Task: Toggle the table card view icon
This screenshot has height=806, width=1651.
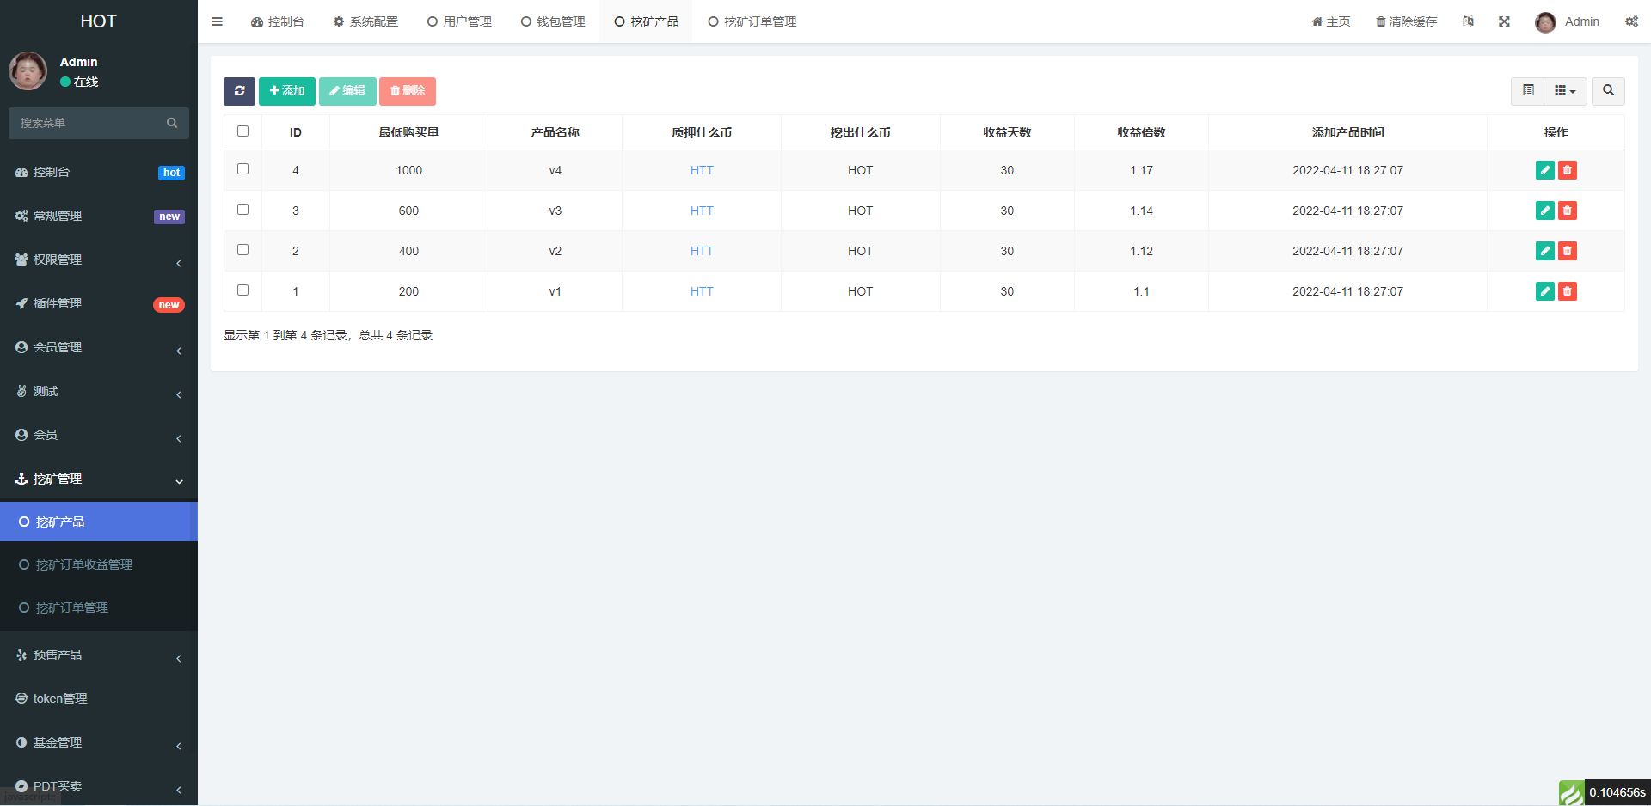Action: coord(1528,91)
